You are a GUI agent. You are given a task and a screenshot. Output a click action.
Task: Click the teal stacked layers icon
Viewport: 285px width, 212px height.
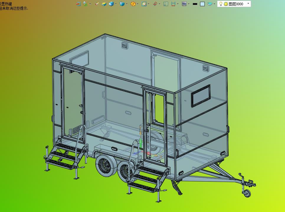(210, 4)
